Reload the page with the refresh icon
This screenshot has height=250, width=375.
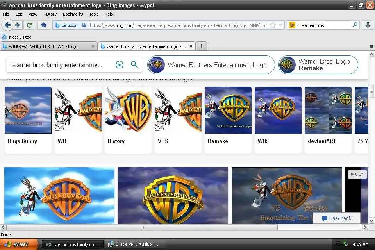click(x=30, y=25)
